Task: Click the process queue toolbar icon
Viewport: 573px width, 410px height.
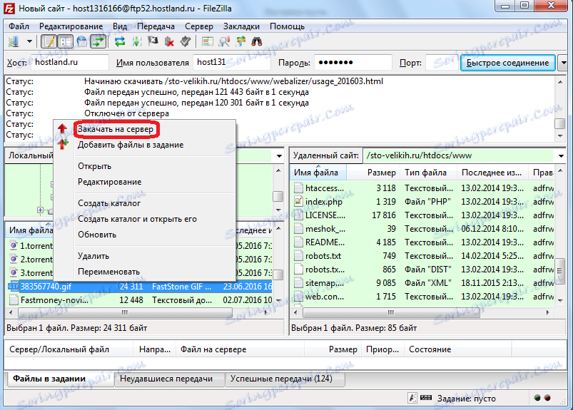Action: click(x=137, y=41)
